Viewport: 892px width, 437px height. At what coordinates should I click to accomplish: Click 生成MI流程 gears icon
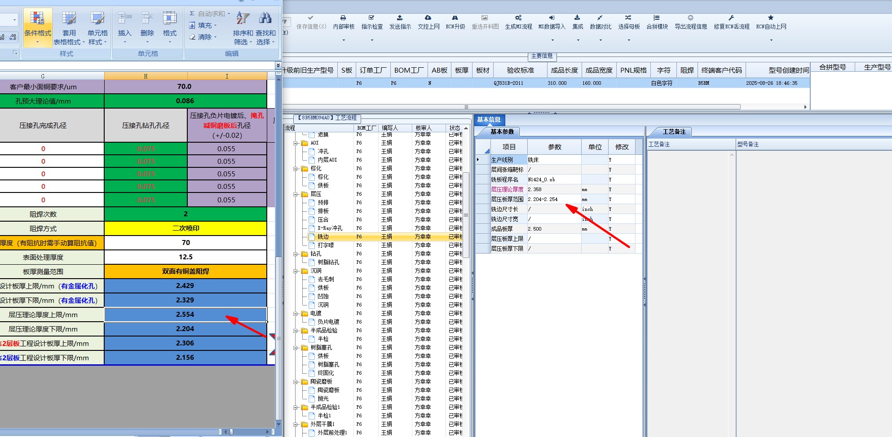518,18
